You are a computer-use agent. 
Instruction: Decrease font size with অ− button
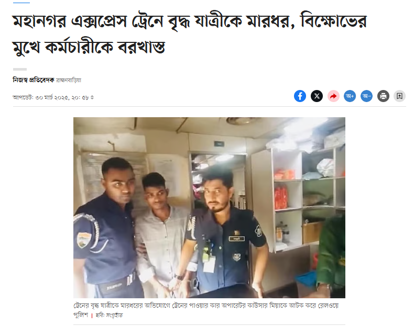point(367,96)
